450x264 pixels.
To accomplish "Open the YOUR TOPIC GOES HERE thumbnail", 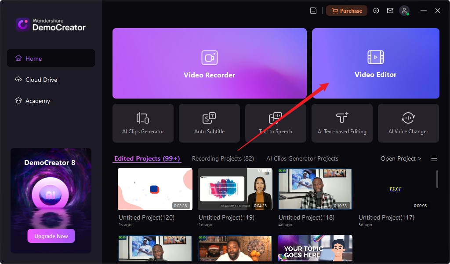I will coord(315,248).
